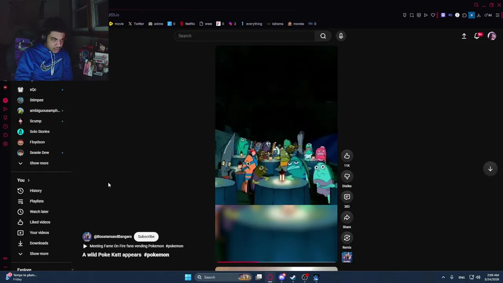The image size is (503, 283).
Task: Open the browser easy setup menu icon
Action: (x=497, y=15)
